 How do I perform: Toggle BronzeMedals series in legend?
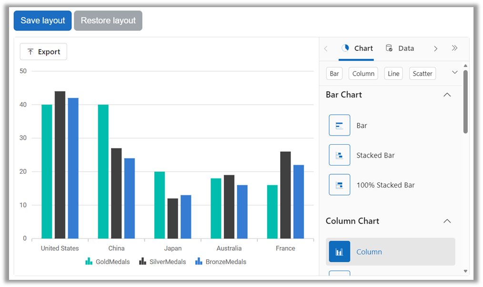tap(221, 261)
